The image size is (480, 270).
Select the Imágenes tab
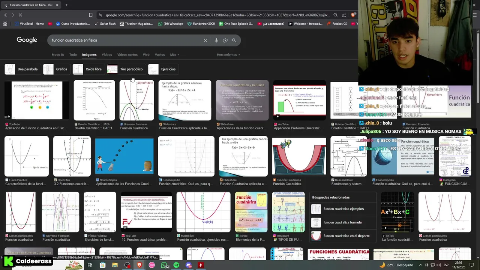(89, 55)
